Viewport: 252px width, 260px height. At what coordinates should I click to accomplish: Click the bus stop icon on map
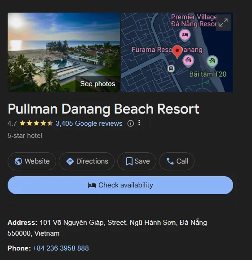[x=171, y=68]
